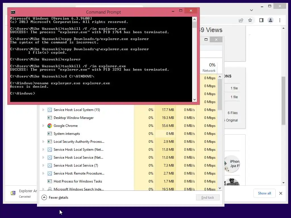Select the Google Chrome process name
The width and height of the screenshot is (291, 218).
point(66,126)
